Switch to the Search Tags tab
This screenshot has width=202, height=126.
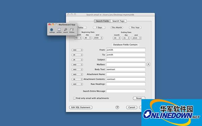click(119, 21)
